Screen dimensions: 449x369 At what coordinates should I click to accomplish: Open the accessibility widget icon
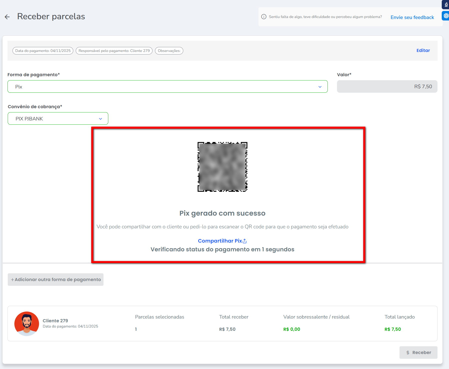pos(446,5)
